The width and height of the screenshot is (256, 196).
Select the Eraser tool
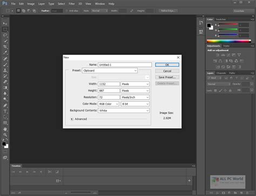5,82
